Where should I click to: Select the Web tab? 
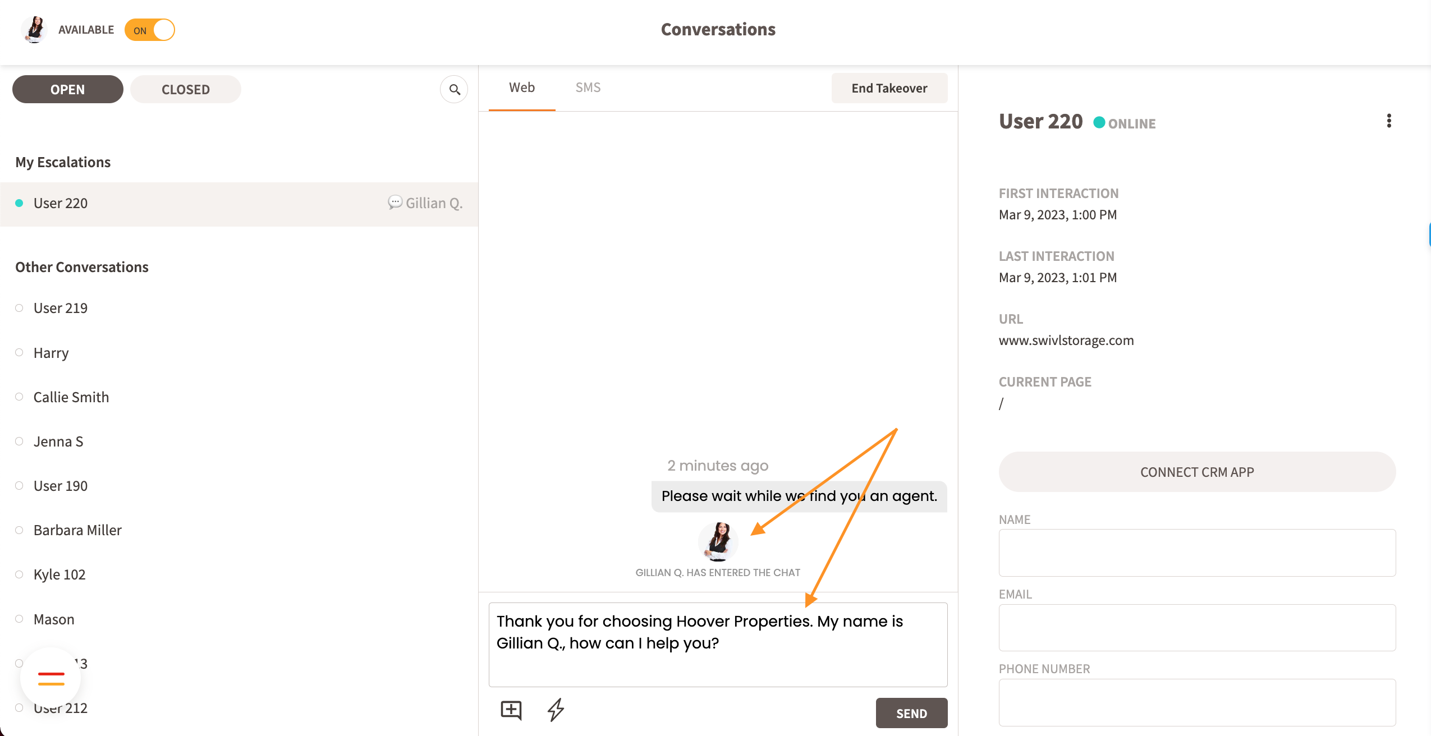[521, 88]
